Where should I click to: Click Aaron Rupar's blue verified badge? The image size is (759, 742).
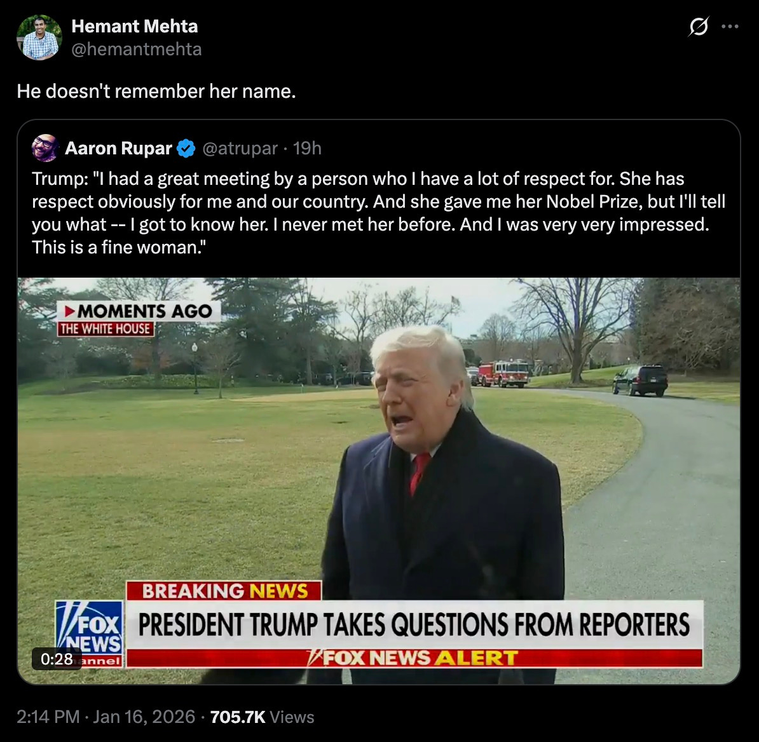186,149
